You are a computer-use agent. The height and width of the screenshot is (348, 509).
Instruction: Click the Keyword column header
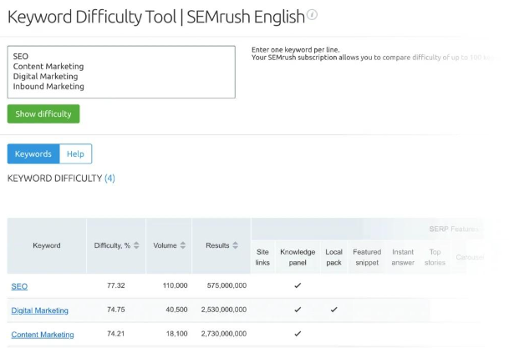tap(47, 245)
